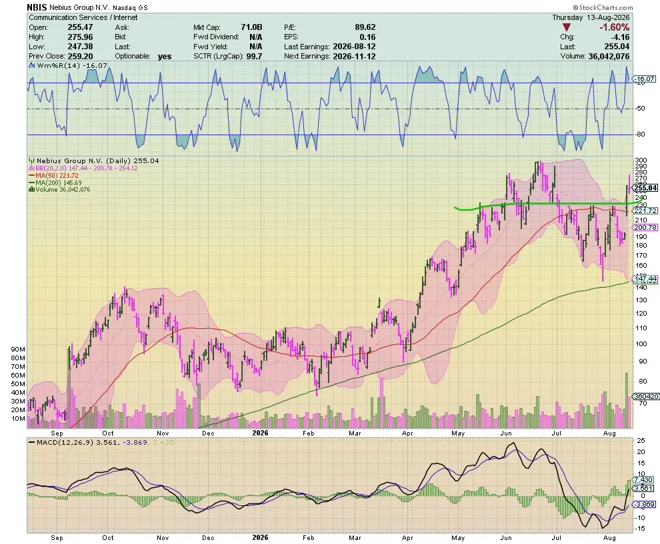Click the Chg value -4.16
The width and height of the screenshot is (660, 544).
(x=621, y=37)
